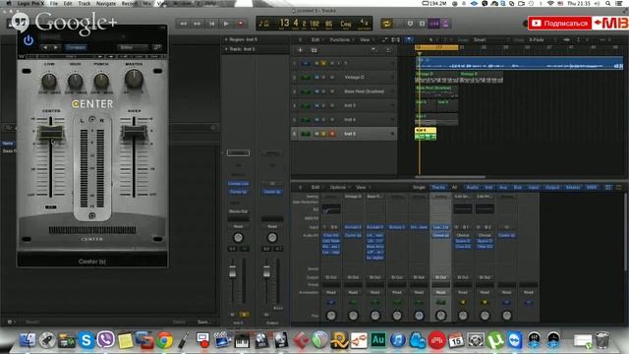Open the mixer Options menu
Viewport: 629px width, 354px height.
click(338, 188)
